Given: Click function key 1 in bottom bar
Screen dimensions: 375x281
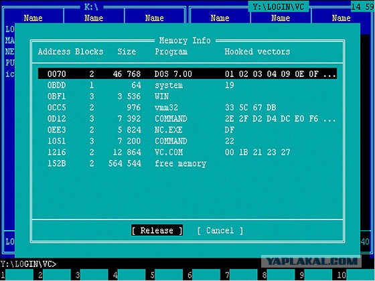Looking at the screenshot, I should [x=17, y=275].
